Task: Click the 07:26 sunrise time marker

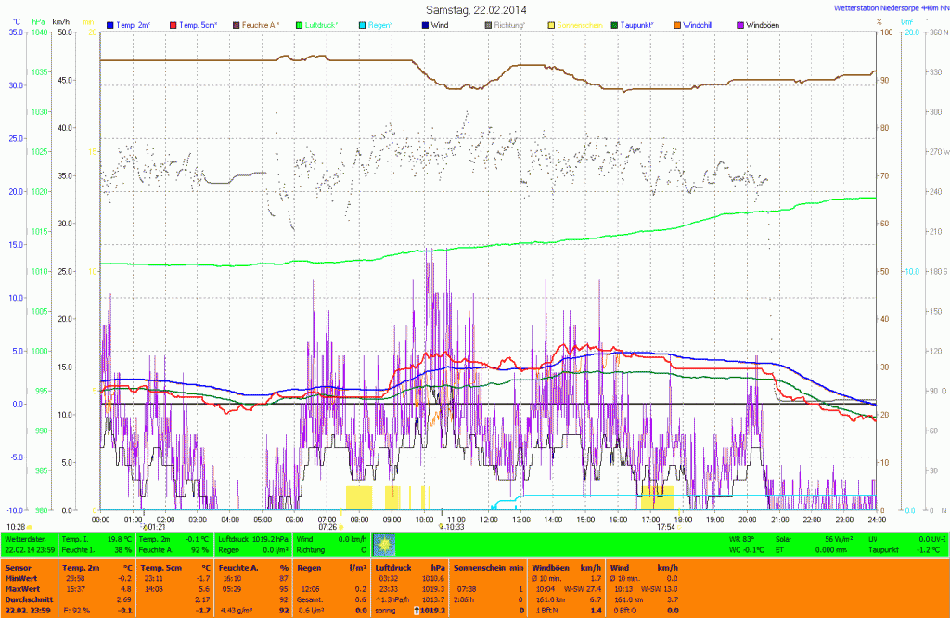Action: point(327,527)
